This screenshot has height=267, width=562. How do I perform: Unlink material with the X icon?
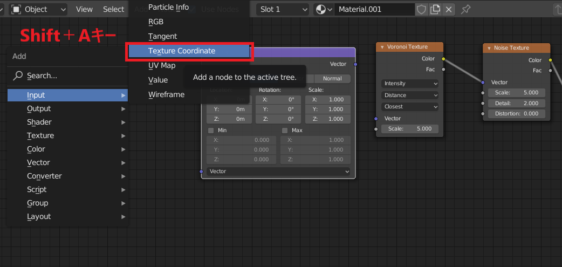[448, 9]
